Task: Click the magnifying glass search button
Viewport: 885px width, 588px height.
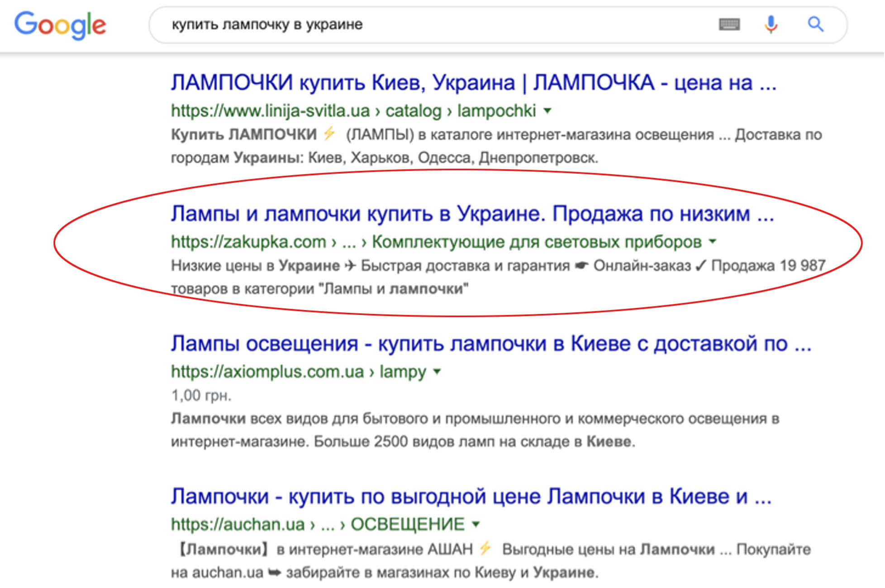Action: point(816,24)
